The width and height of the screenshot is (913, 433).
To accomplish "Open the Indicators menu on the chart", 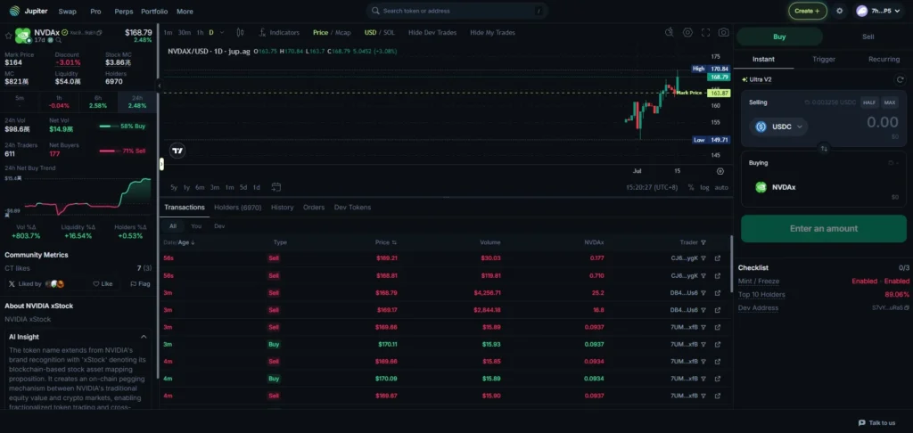I will (x=279, y=33).
